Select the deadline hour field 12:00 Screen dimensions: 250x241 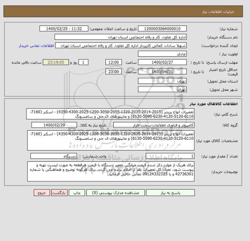114,62
